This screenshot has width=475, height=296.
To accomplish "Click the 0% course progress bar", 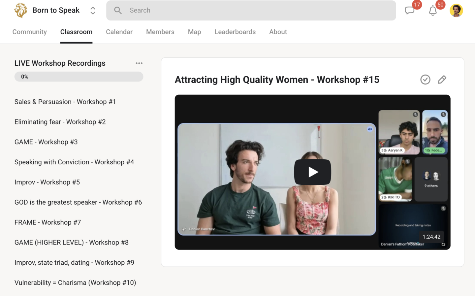I will pos(79,77).
